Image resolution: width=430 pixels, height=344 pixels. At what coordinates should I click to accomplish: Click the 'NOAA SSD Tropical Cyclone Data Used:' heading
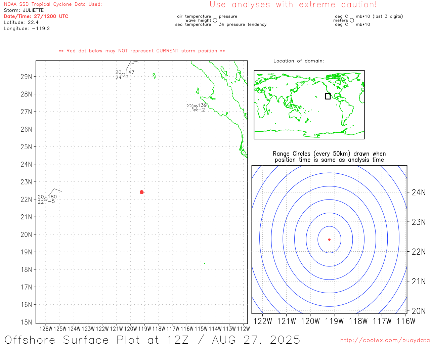(x=53, y=4)
